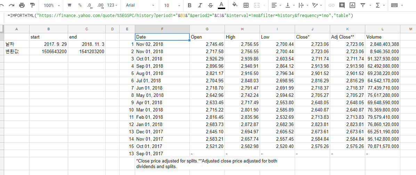This screenshot has height=175, width=416.
Task: Toggle bold formatting
Action: 189,5
